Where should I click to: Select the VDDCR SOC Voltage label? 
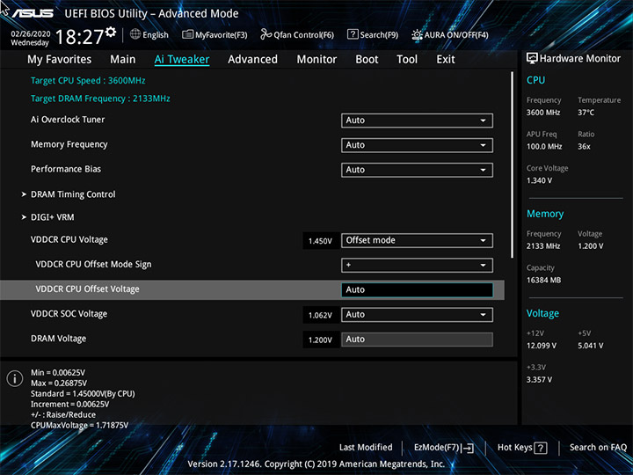[x=69, y=314]
